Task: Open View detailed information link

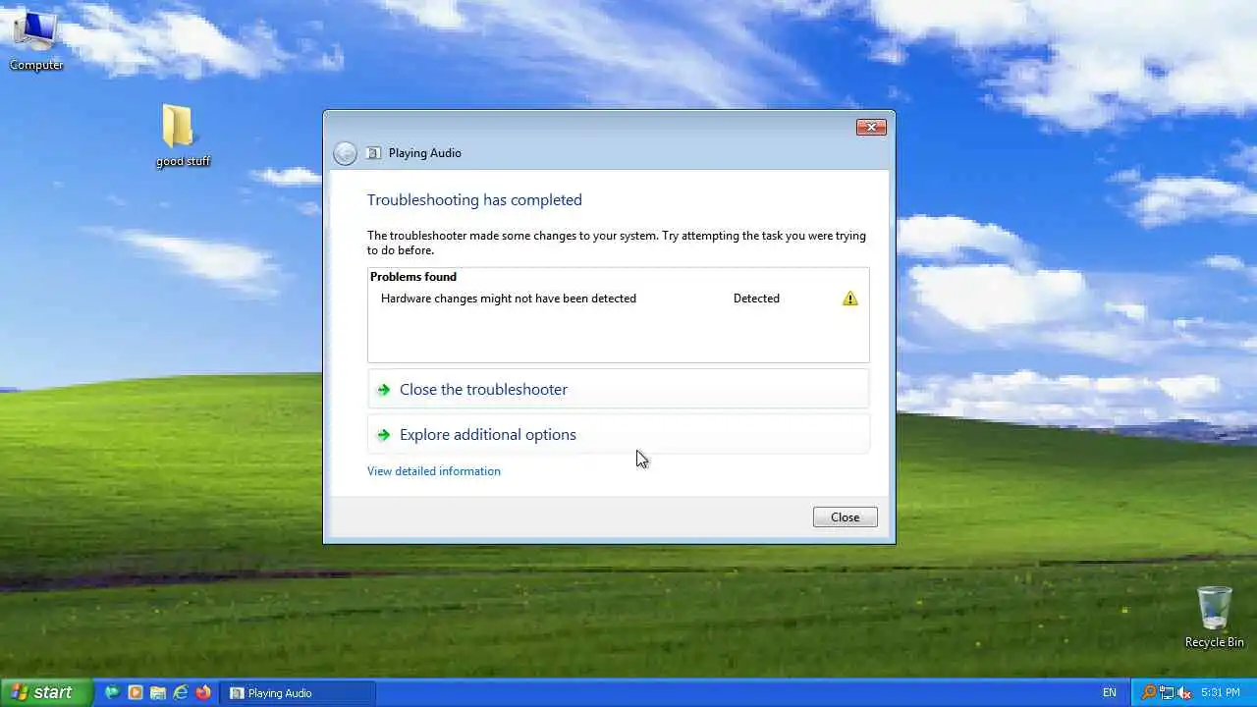Action: click(434, 471)
